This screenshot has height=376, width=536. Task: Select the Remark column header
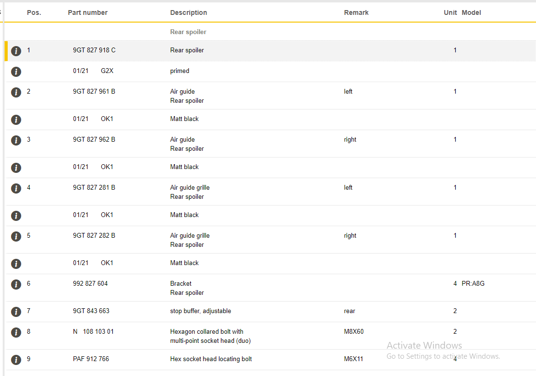coord(356,12)
